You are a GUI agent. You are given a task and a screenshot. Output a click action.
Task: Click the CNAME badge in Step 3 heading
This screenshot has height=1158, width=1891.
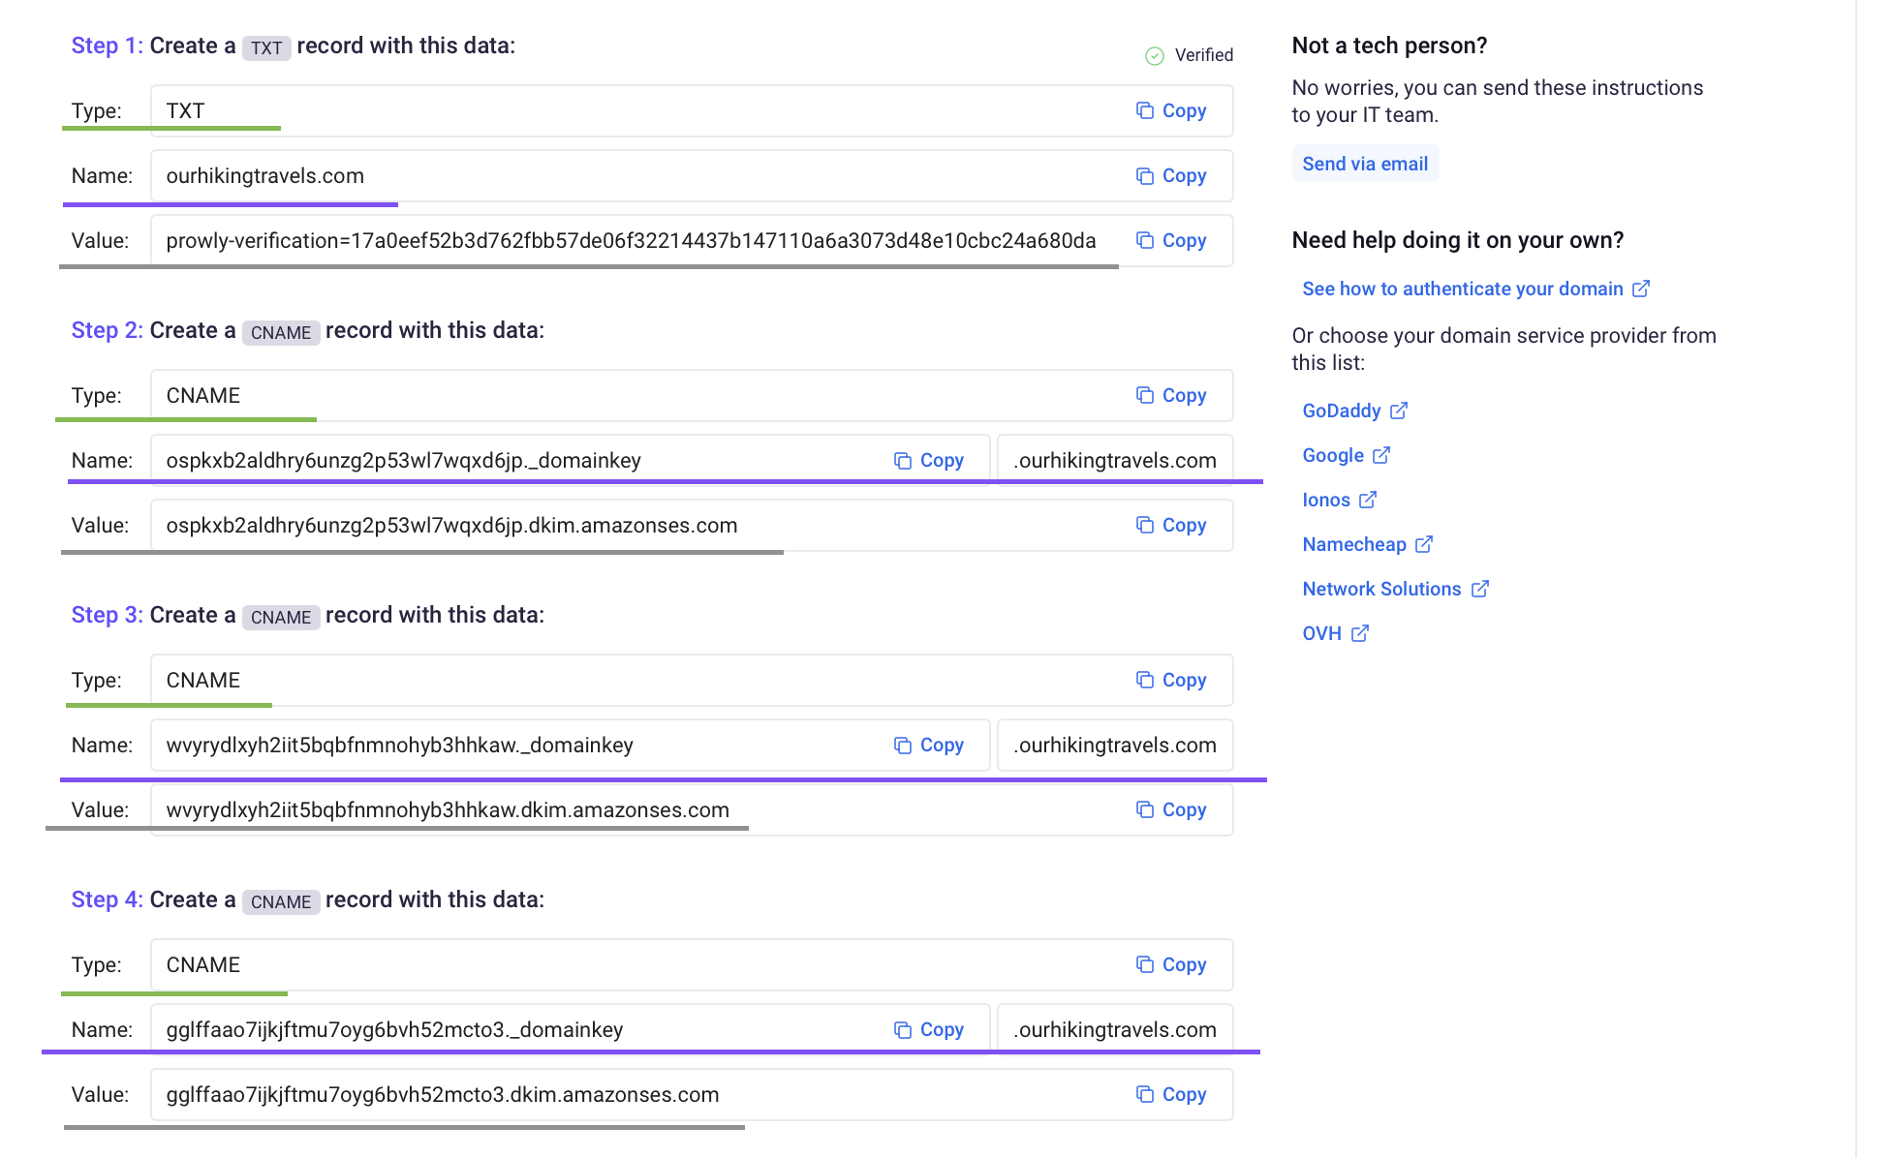click(x=281, y=617)
